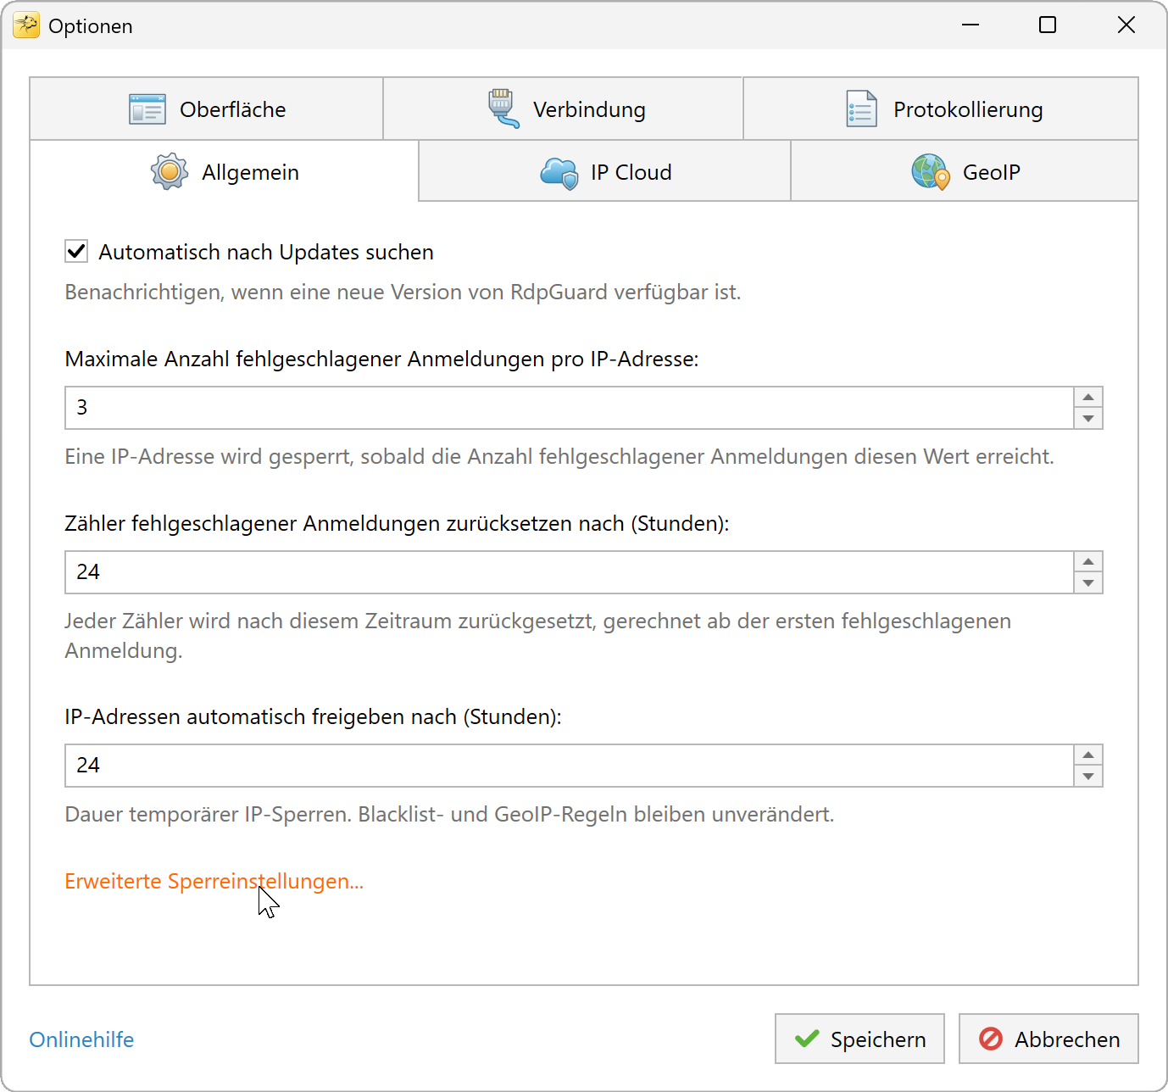Focus the counter reset hours field
1168x1092 pixels.
(570, 572)
